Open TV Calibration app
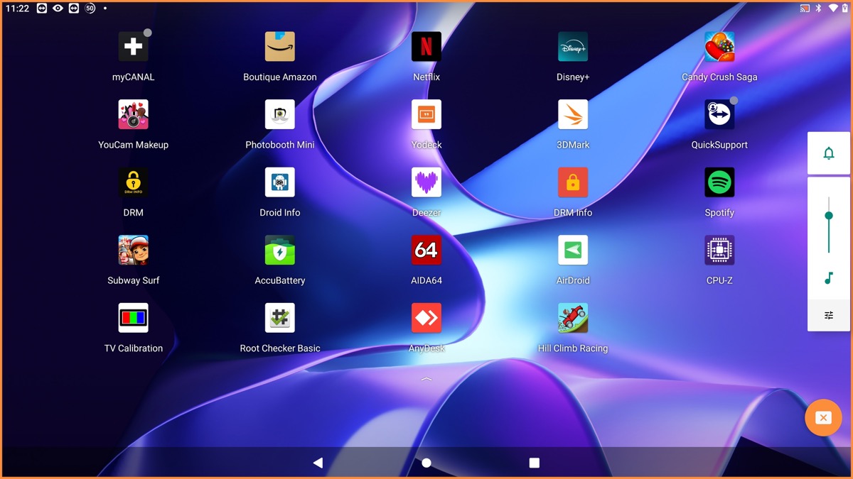853x479 pixels. [x=133, y=318]
